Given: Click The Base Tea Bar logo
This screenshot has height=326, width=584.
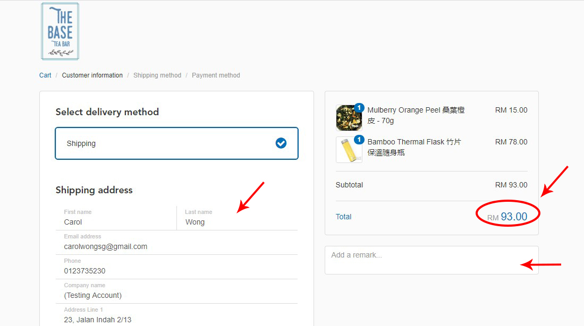Looking at the screenshot, I should [x=60, y=31].
